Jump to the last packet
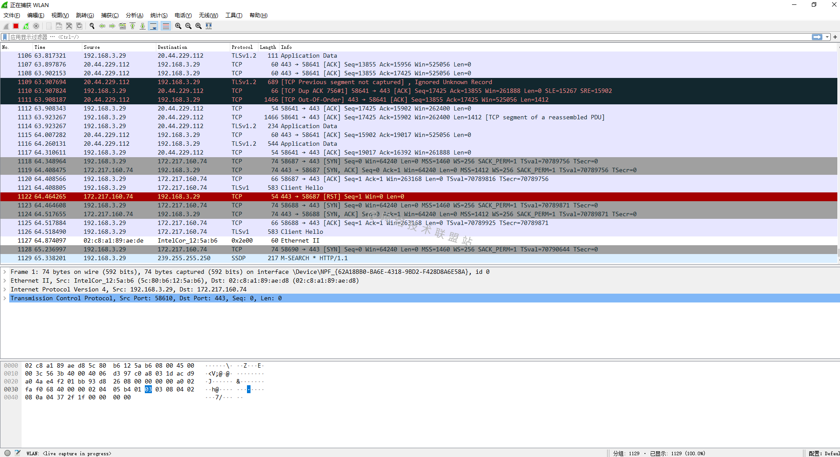This screenshot has width=840, height=457. [143, 26]
